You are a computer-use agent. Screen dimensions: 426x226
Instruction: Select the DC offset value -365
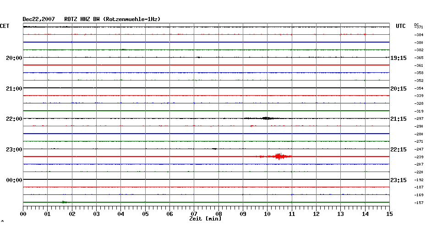click(x=419, y=58)
